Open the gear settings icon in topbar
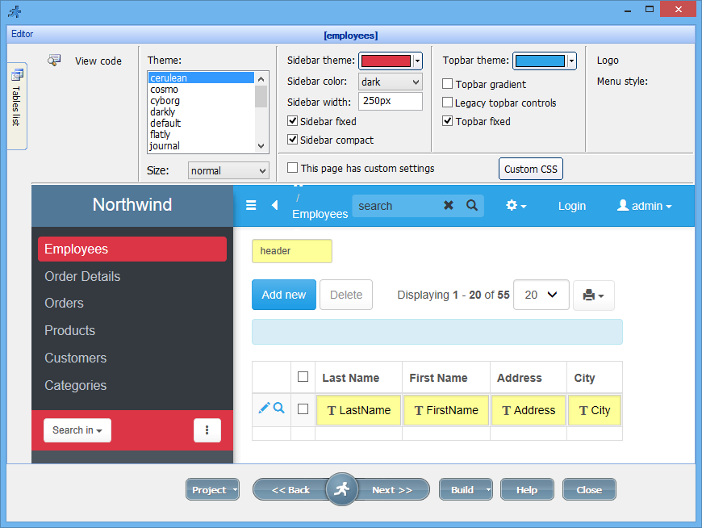 point(516,206)
